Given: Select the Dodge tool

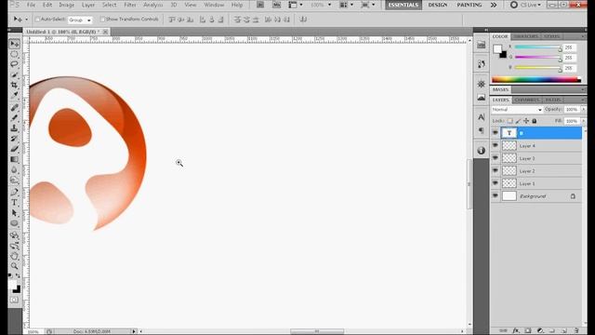Looking at the screenshot, I should [x=15, y=180].
